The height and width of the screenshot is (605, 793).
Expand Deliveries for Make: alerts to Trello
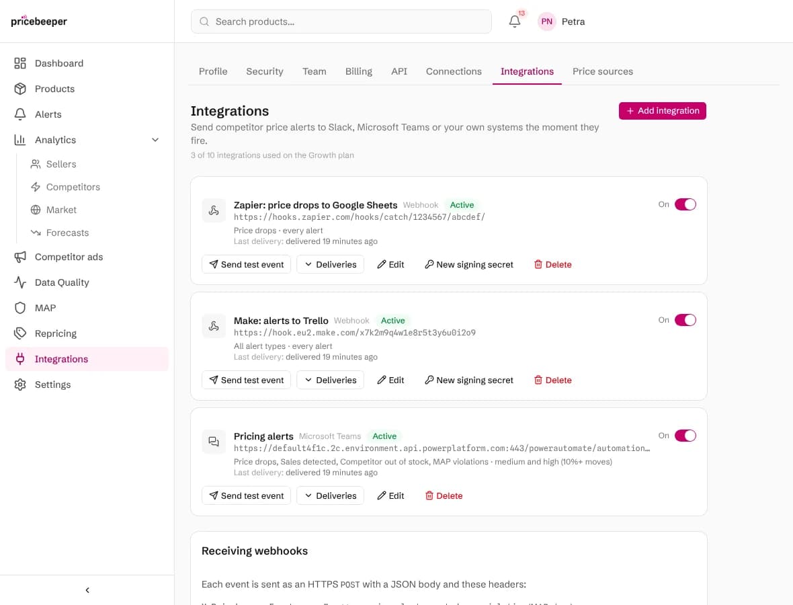(330, 380)
